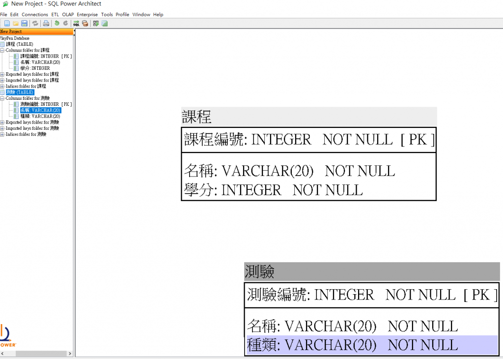Select the New Project tree root header
Screen dimensions: 503x359
[x=36, y=31]
